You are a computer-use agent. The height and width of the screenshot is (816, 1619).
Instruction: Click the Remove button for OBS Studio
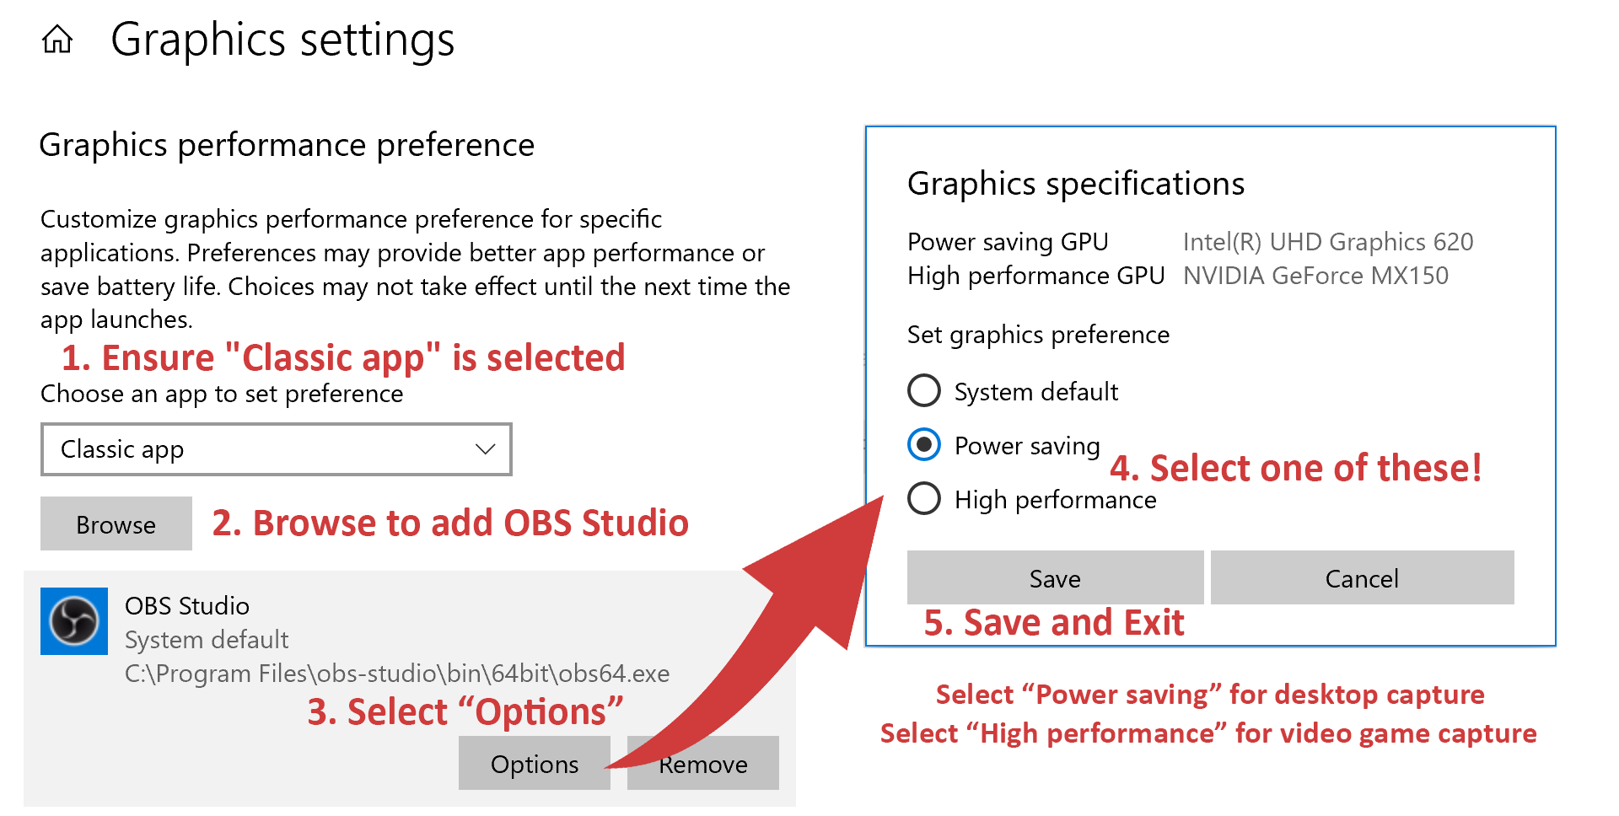coord(702,764)
